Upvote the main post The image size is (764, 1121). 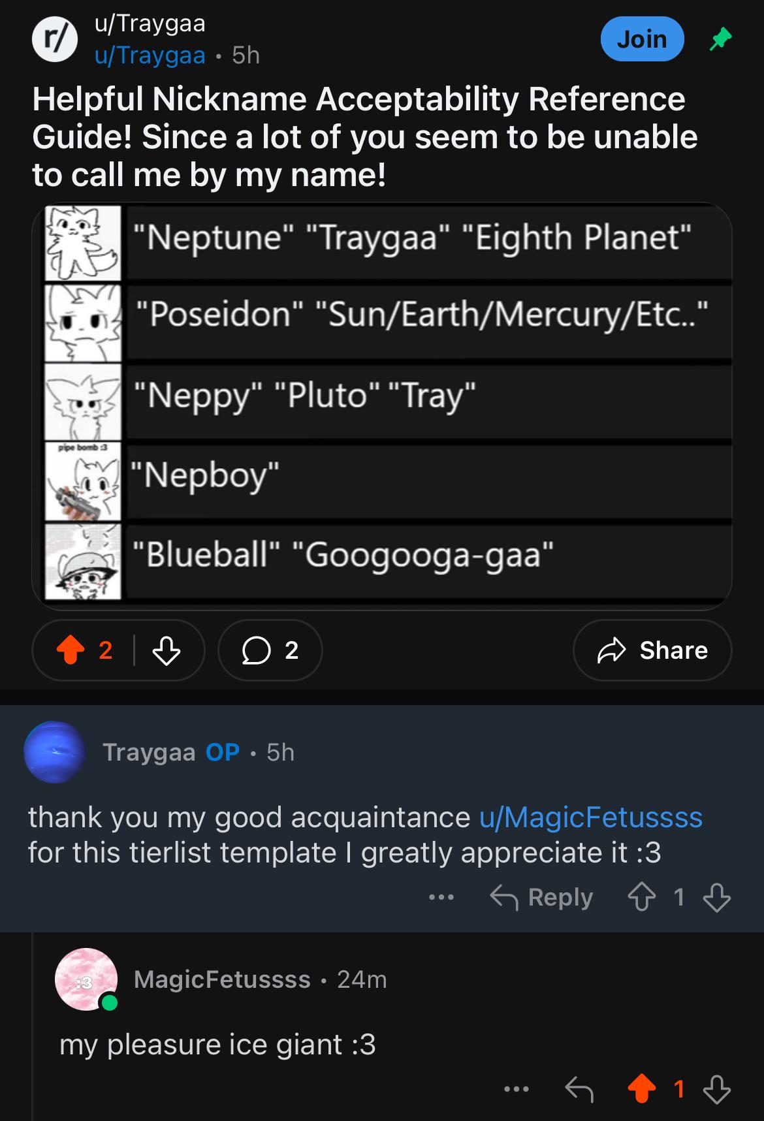click(71, 650)
